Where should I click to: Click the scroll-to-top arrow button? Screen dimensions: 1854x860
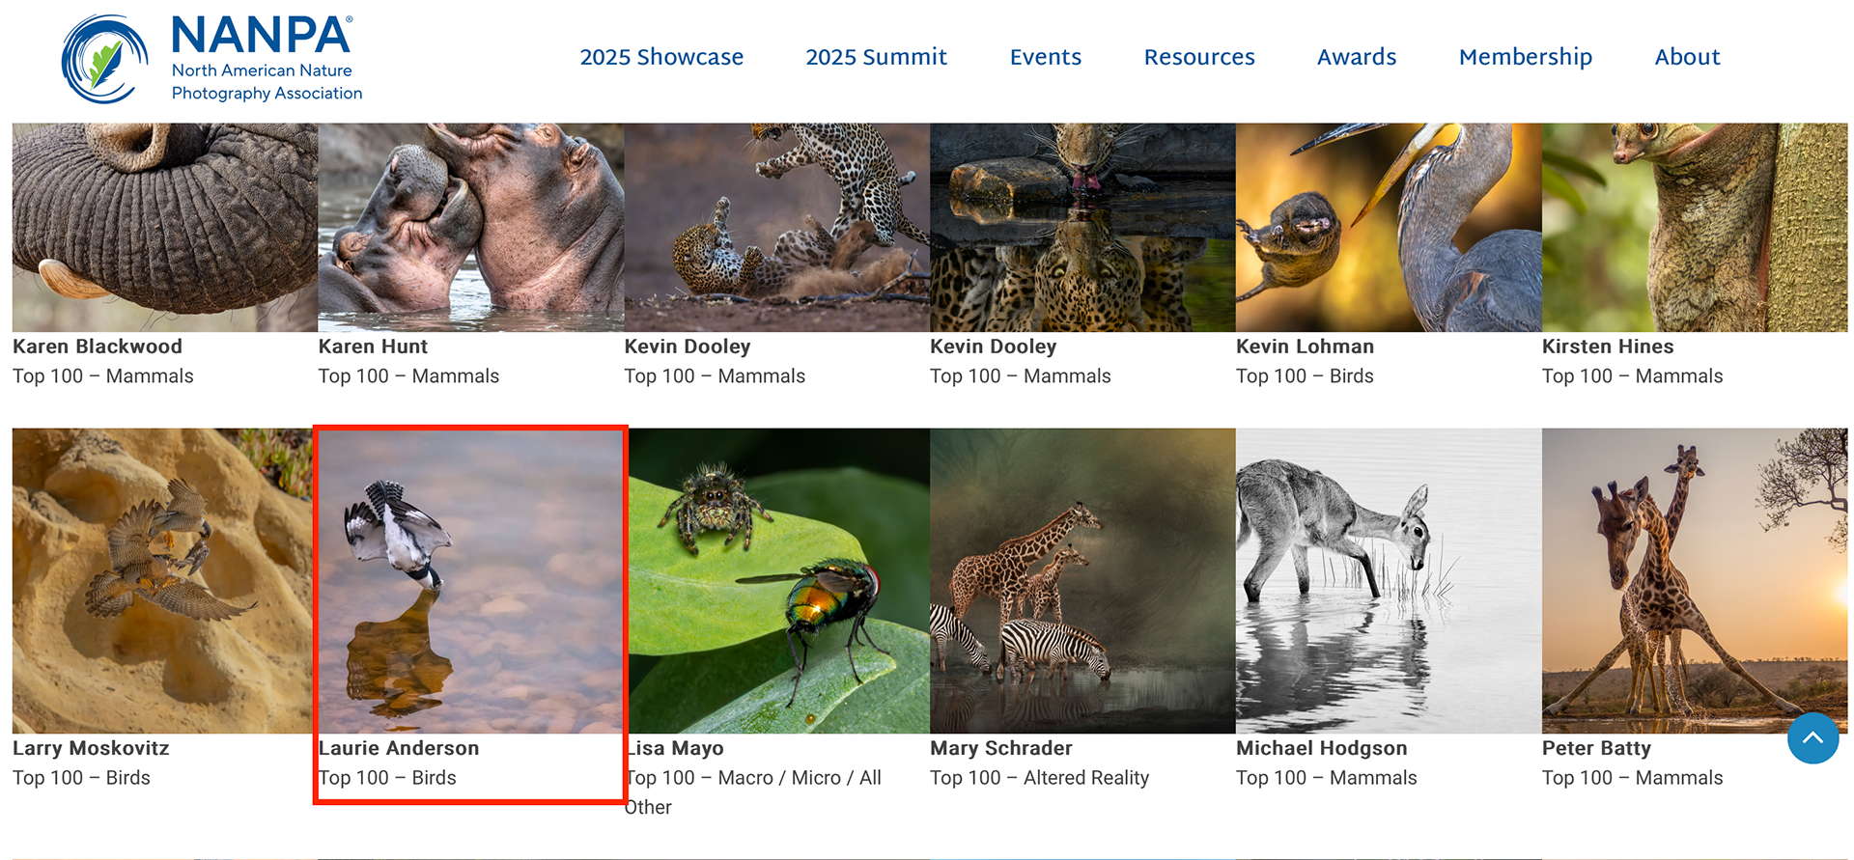[x=1812, y=738]
